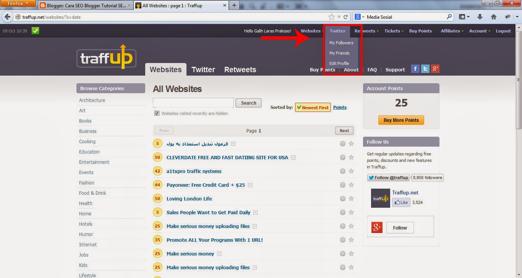Expand details arrow beside Payoneer listing title

click(250, 185)
